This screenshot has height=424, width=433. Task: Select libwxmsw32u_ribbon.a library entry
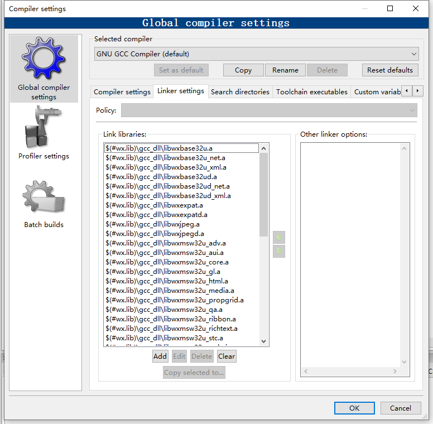click(181, 319)
